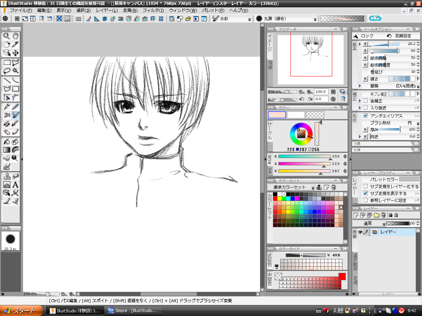The image size is (422, 316).
Task: Activate the Gradient tool
Action: point(7,150)
